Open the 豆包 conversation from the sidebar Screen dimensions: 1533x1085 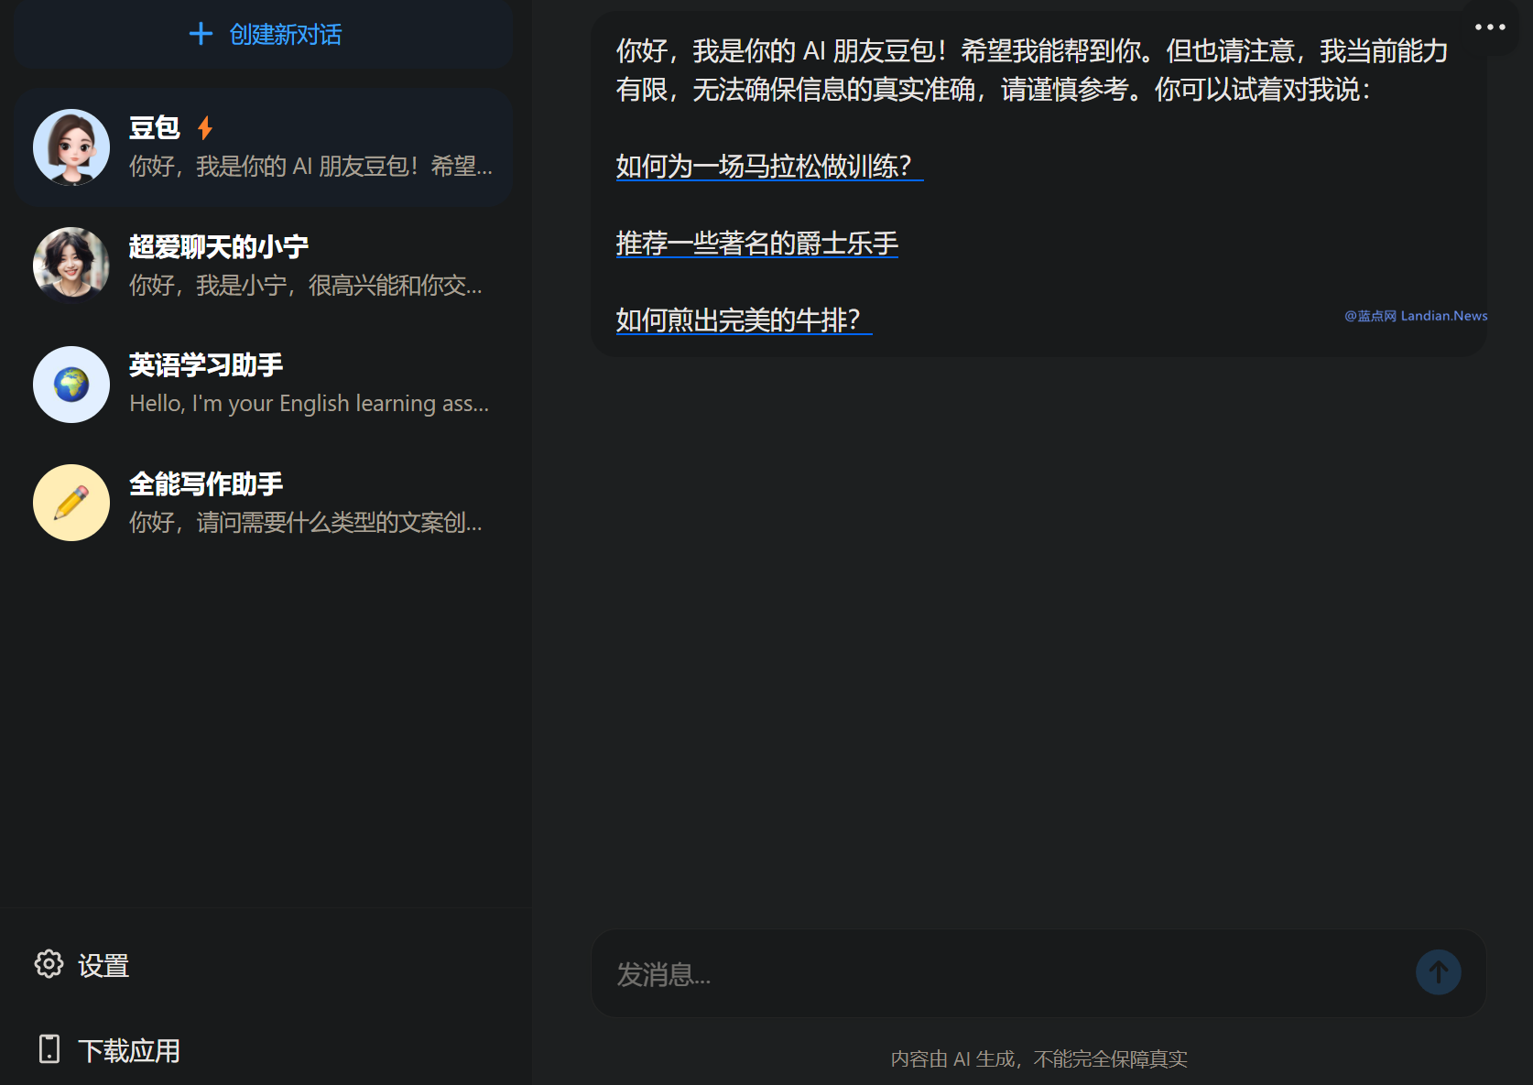(x=266, y=146)
